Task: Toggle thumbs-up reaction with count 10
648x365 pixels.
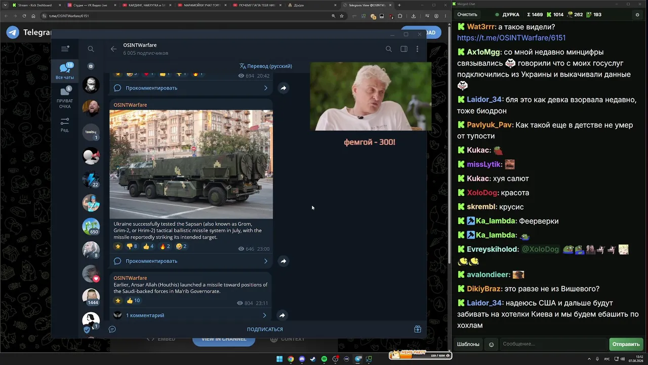Action: [133, 301]
